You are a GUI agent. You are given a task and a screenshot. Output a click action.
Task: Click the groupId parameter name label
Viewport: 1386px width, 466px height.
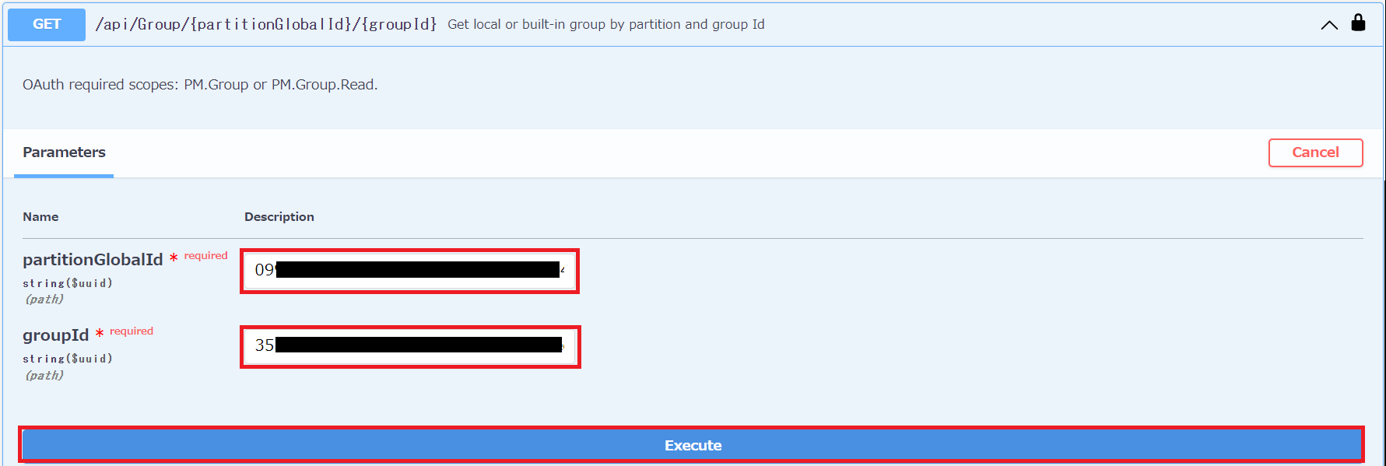56,335
